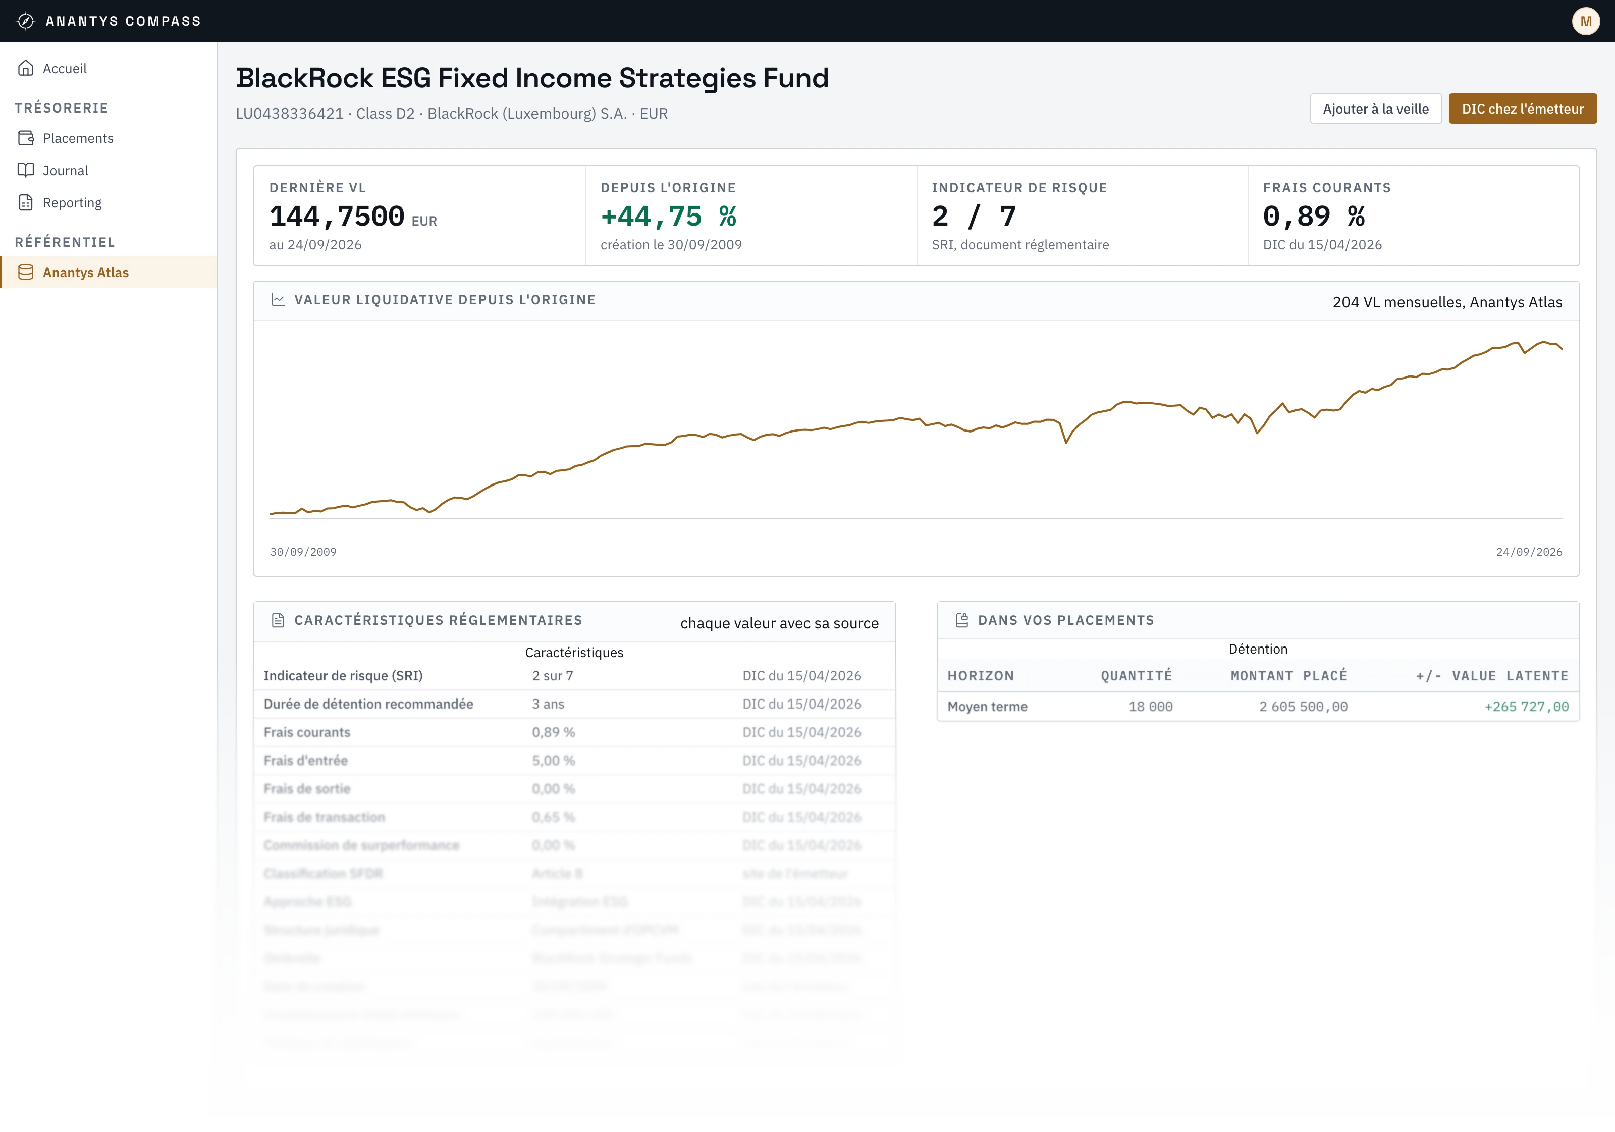Click the text création le 30/09/2009
Image resolution: width=1615 pixels, height=1132 pixels.
(x=671, y=245)
